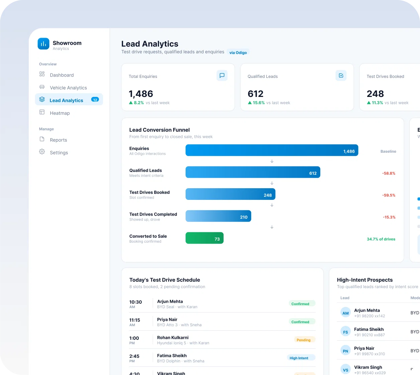Image resolution: width=420 pixels, height=375 pixels.
Task: Click the -59.5% drop-off value
Action: tap(389, 195)
